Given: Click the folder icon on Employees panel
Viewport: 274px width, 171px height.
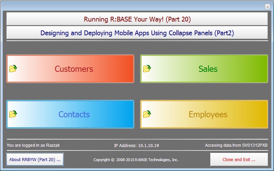Looking at the screenshot, I should tap(147, 114).
